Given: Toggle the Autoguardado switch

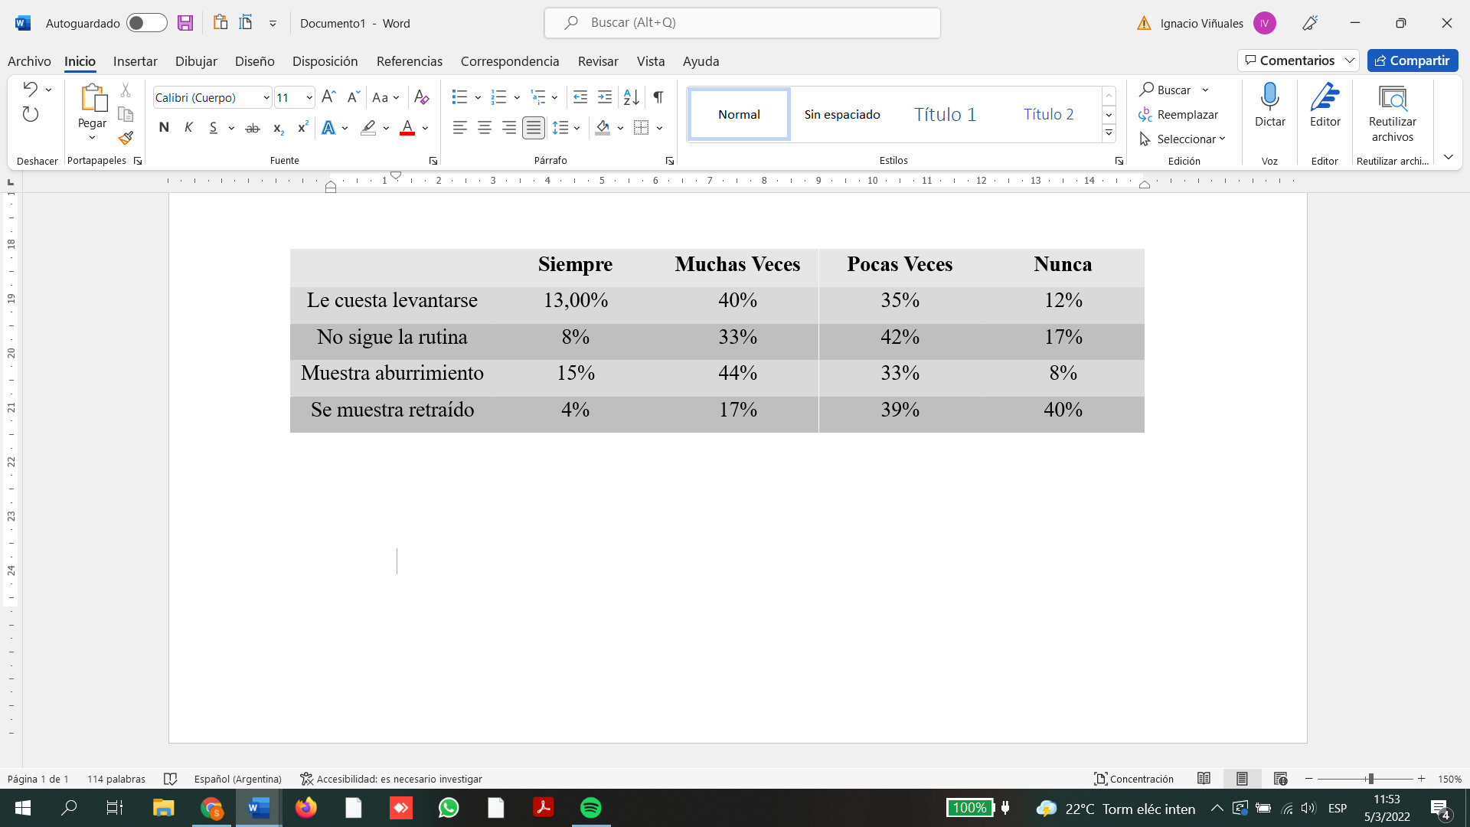Looking at the screenshot, I should (147, 23).
